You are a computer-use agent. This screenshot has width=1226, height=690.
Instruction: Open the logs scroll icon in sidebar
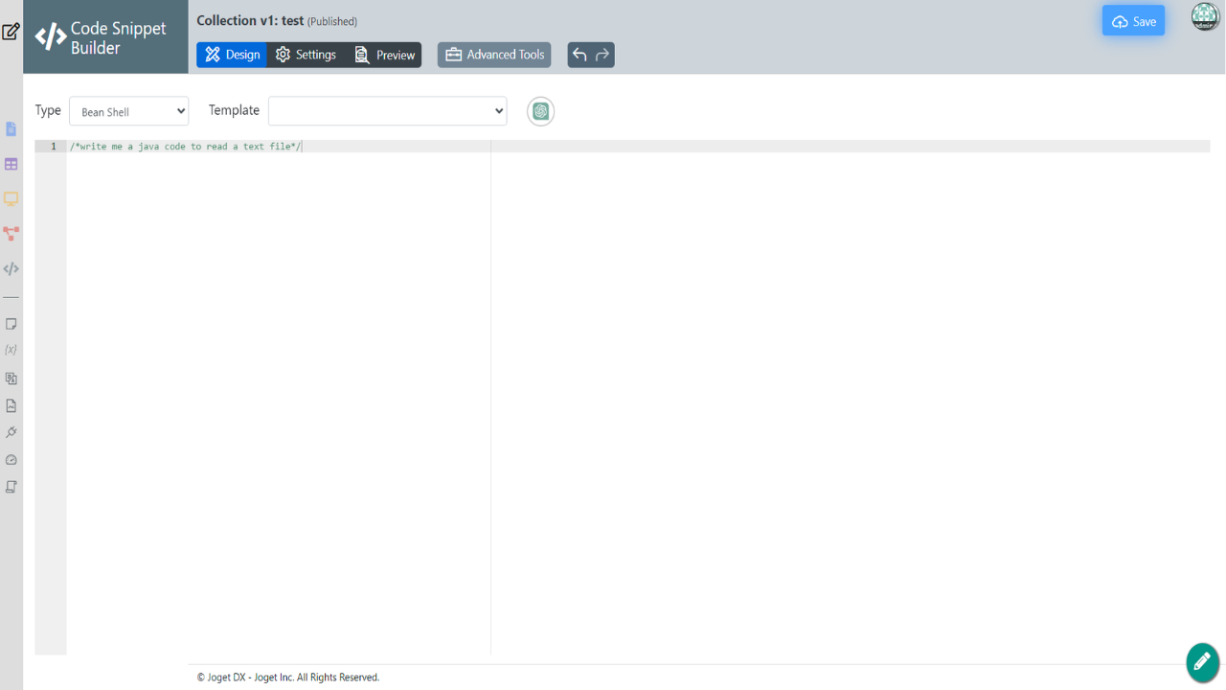(x=11, y=487)
